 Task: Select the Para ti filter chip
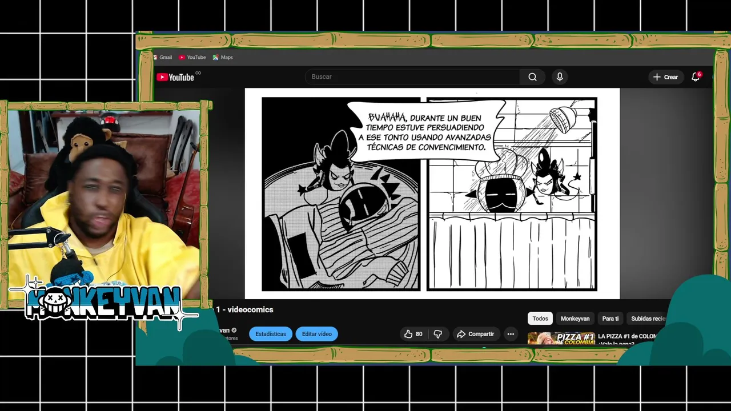click(x=610, y=319)
